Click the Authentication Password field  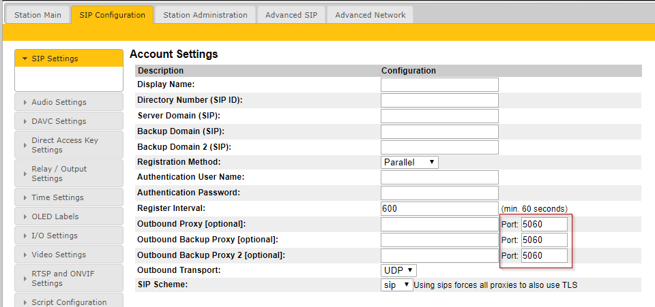click(x=439, y=193)
